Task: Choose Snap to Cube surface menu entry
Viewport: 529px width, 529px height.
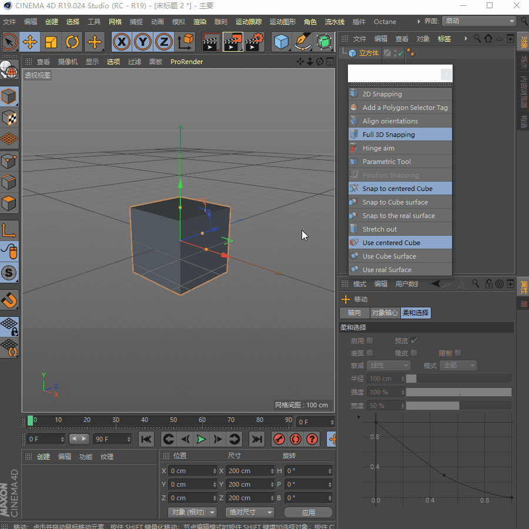Action: [395, 202]
